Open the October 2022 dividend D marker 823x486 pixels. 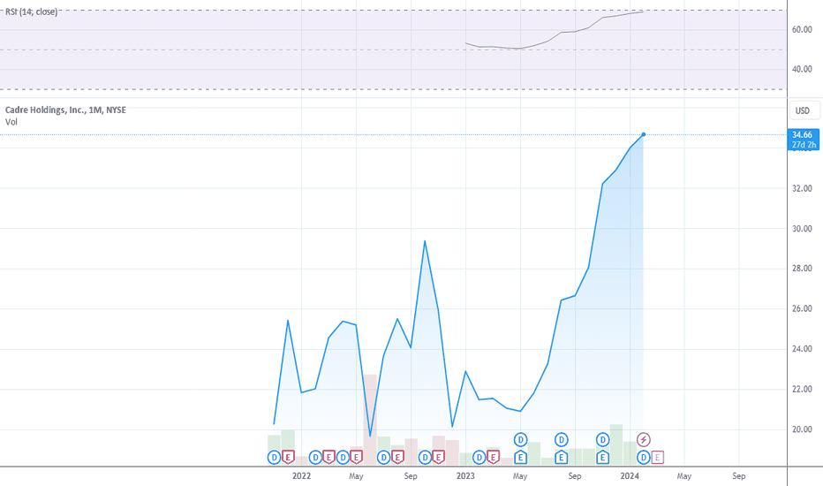click(425, 458)
